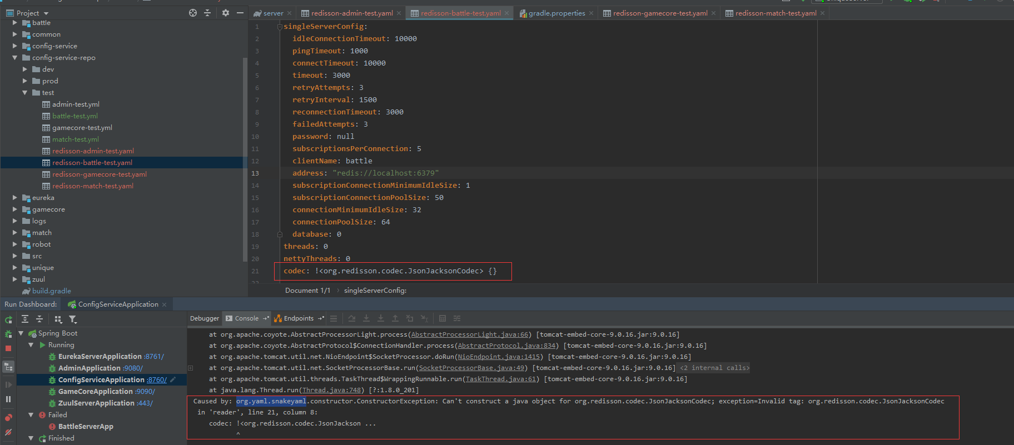Image resolution: width=1014 pixels, height=445 pixels.
Task: Collapse the Failed group in Run Dashboard
Action: pos(31,415)
